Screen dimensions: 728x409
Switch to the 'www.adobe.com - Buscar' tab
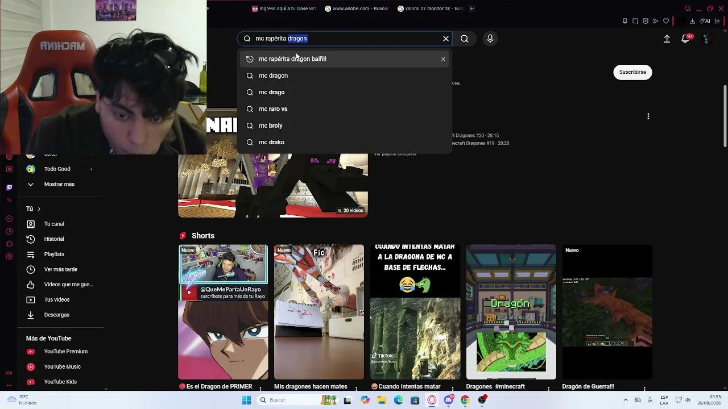tap(358, 9)
